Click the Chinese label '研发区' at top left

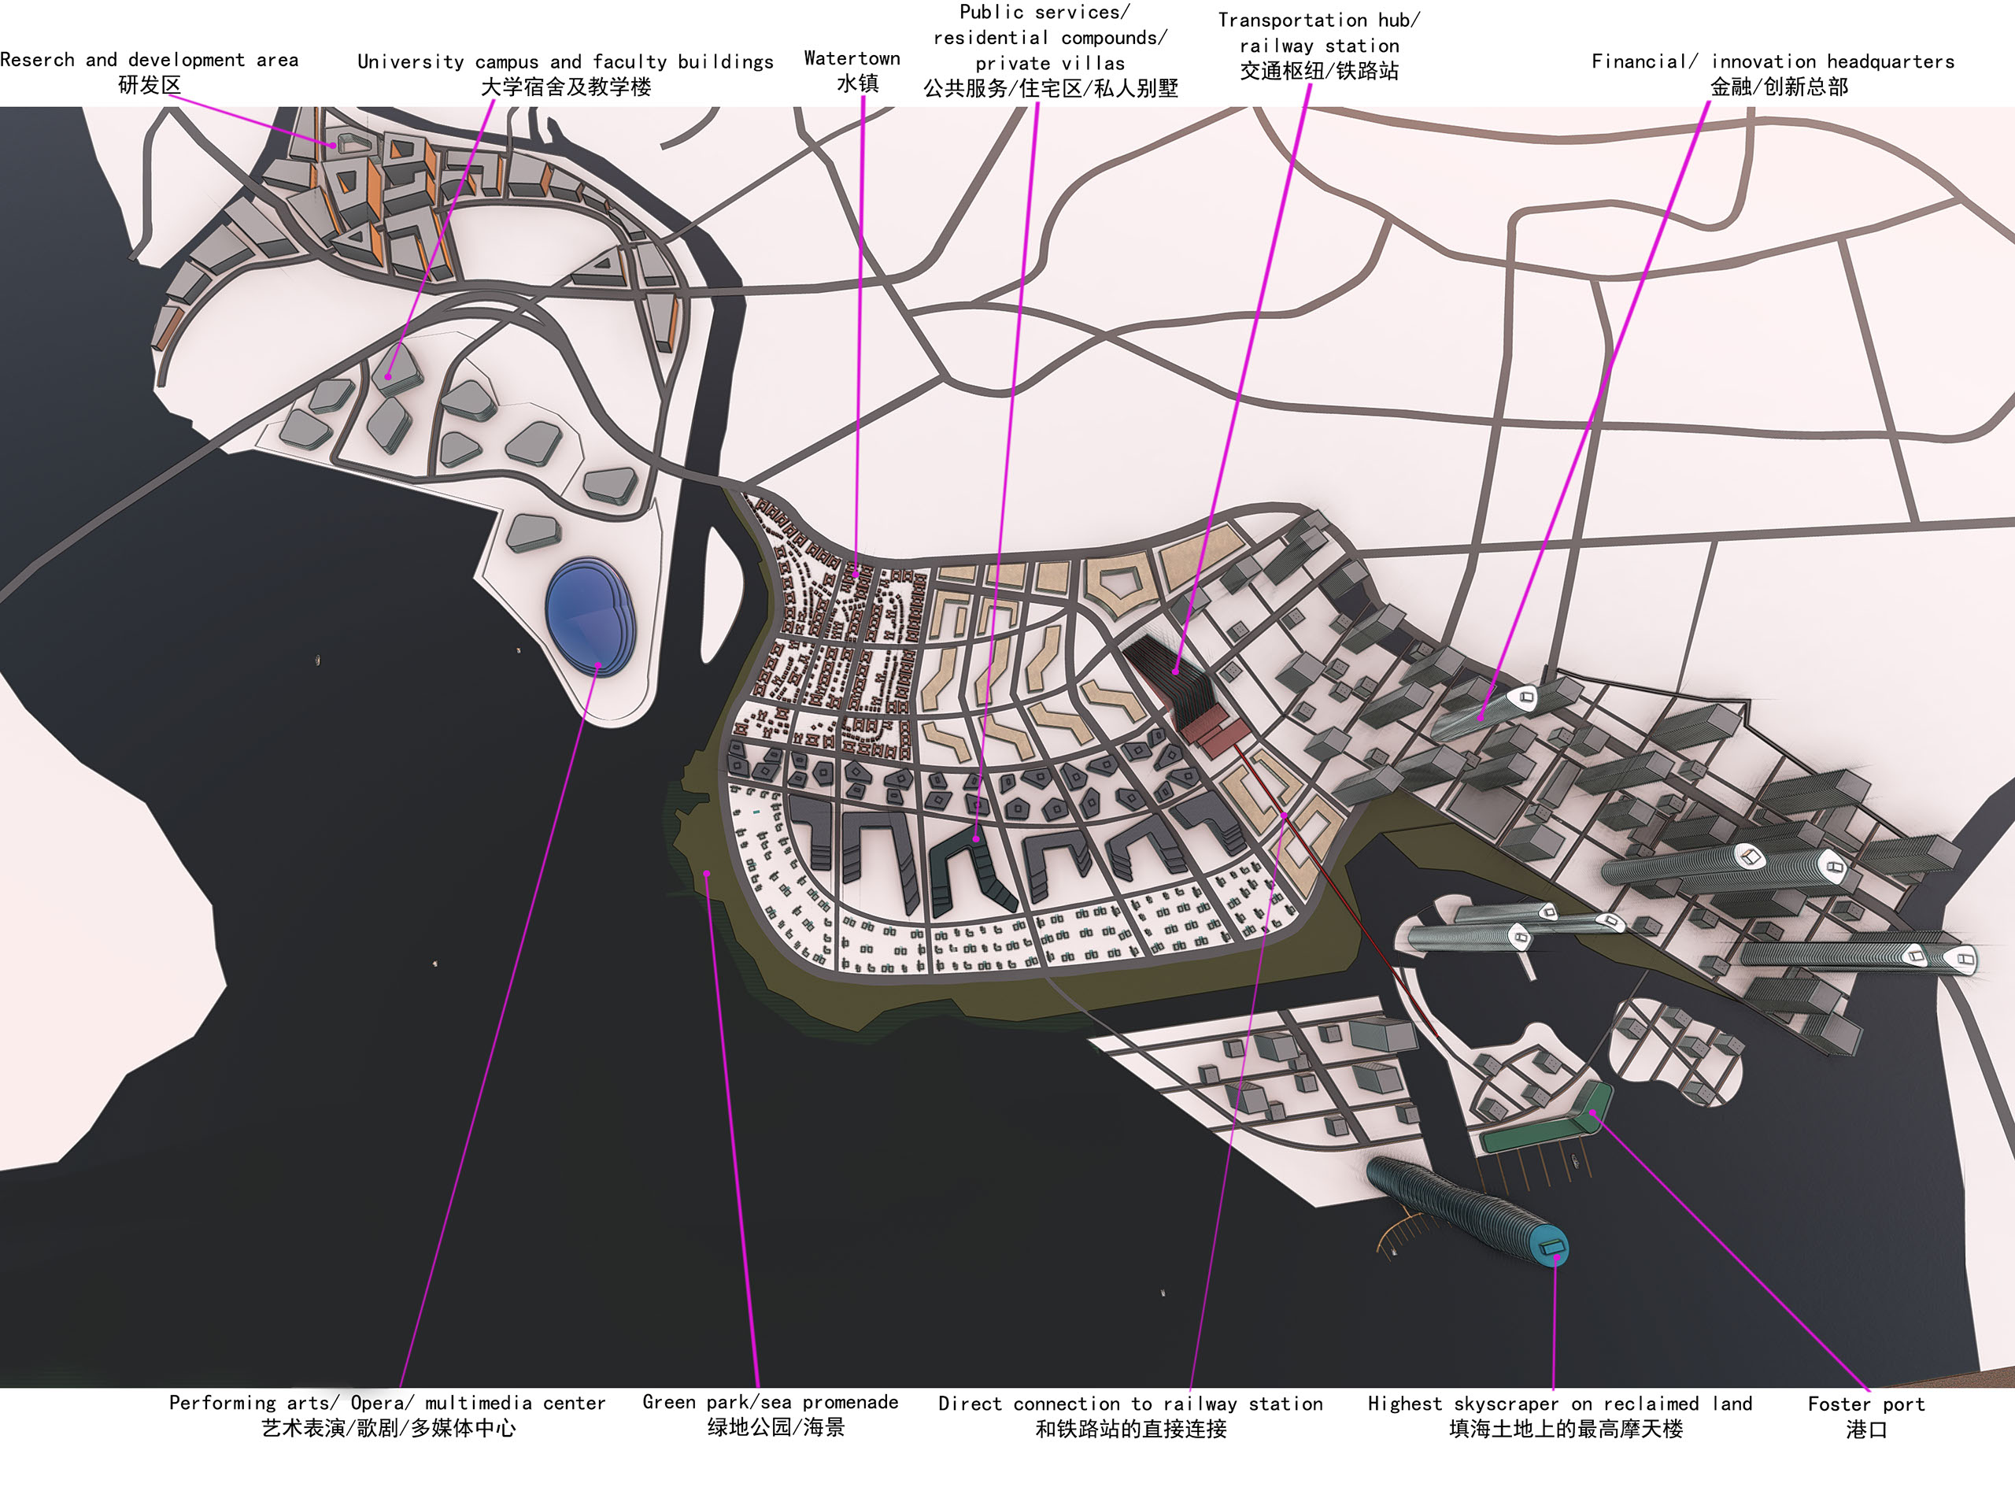pos(149,86)
